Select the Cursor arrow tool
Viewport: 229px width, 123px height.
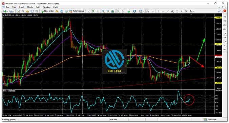click(x=148, y=11)
